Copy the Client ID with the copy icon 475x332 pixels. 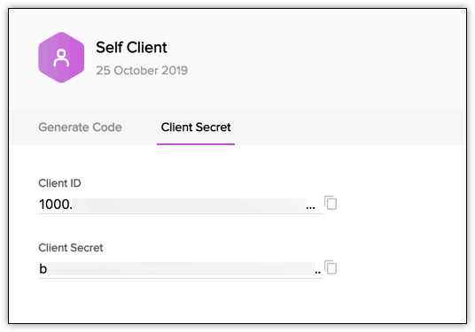(x=331, y=203)
